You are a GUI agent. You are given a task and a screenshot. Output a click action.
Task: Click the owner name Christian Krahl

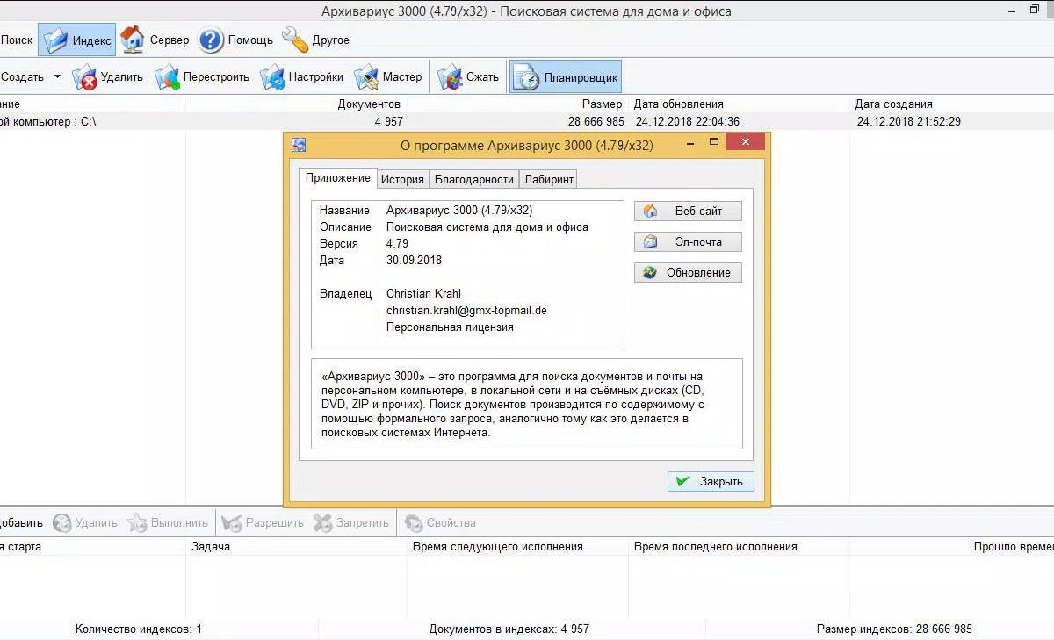tap(423, 293)
